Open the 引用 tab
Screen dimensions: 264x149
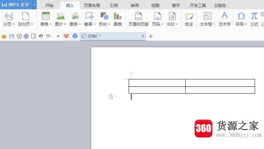click(114, 5)
